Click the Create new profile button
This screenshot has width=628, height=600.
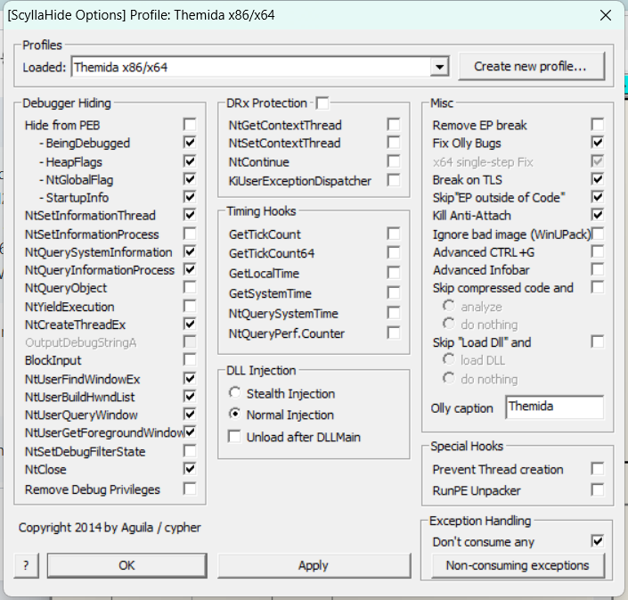coord(531,66)
